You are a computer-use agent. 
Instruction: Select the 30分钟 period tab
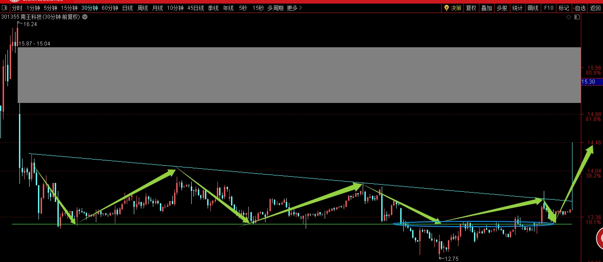click(90, 8)
